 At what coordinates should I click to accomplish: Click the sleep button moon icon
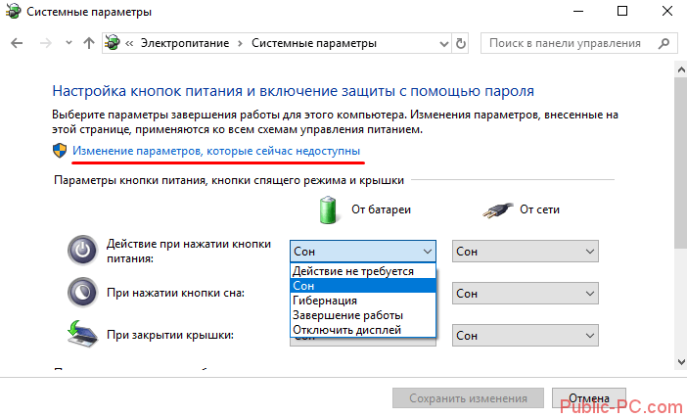point(82,293)
